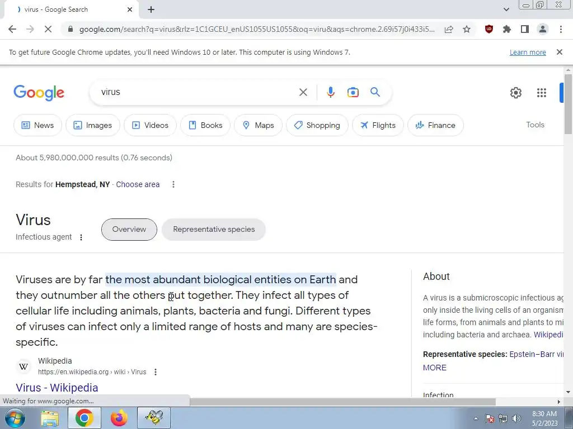Switch to Finance results

(x=435, y=125)
